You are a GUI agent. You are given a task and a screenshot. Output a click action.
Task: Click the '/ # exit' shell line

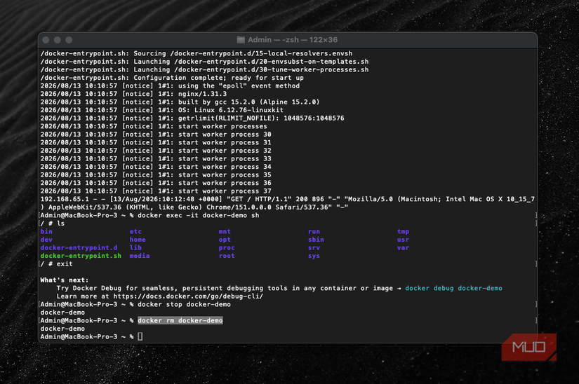57,264
